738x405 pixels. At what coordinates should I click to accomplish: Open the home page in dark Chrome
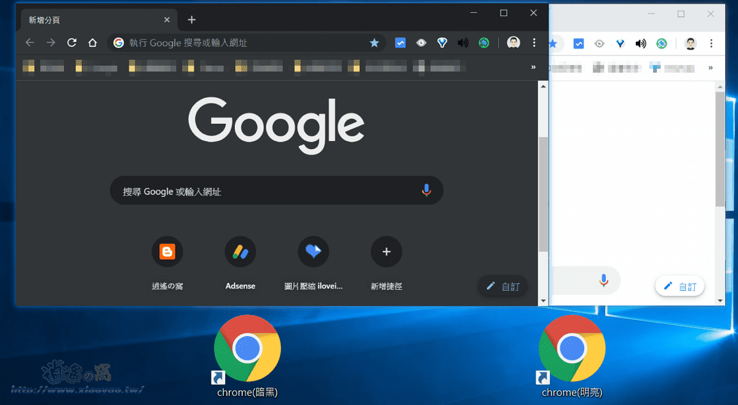pos(92,42)
